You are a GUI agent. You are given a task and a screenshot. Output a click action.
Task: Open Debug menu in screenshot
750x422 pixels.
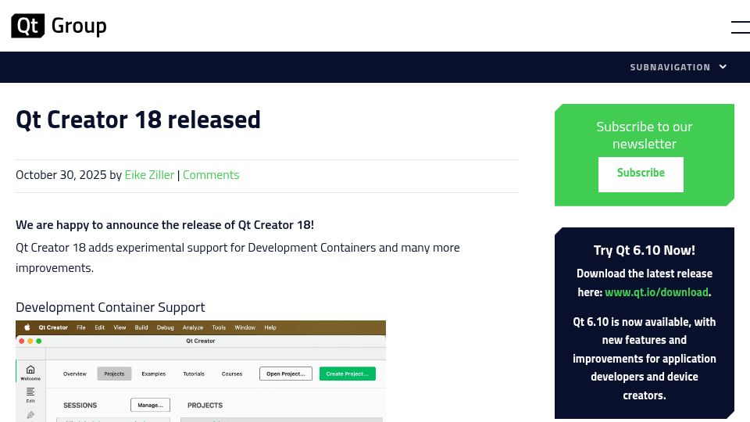[x=165, y=327]
